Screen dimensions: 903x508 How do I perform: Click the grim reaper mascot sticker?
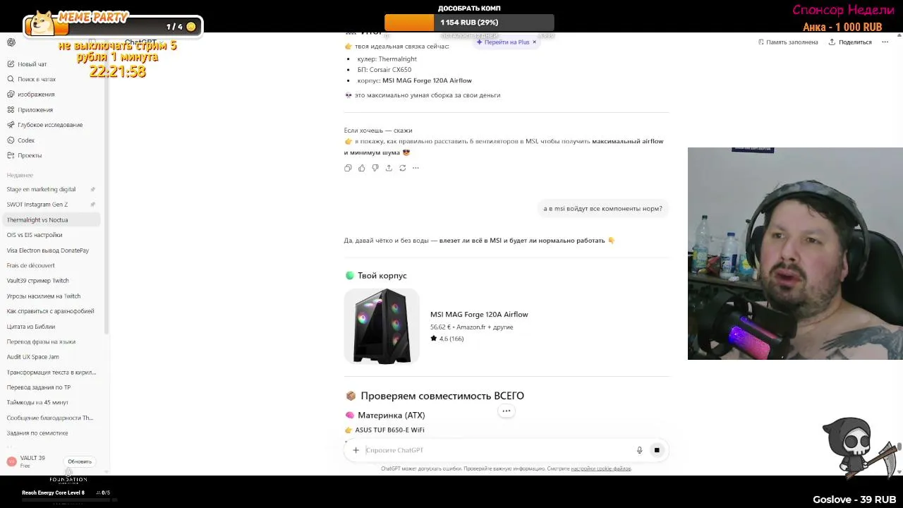click(x=861, y=447)
